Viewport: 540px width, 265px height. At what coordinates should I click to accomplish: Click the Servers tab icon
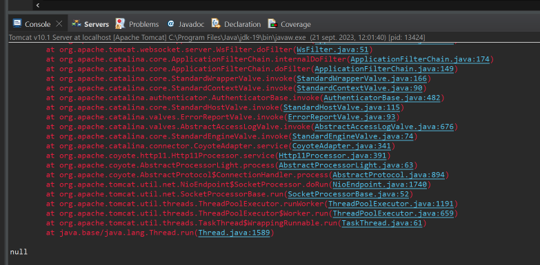pos(77,23)
